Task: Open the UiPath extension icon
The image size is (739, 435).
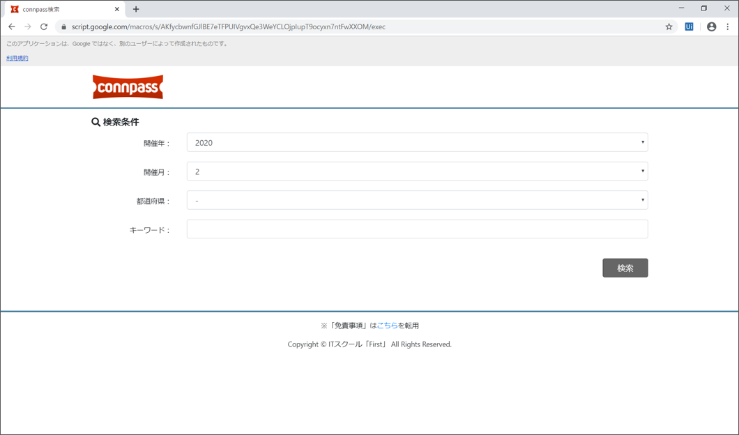Action: (689, 26)
